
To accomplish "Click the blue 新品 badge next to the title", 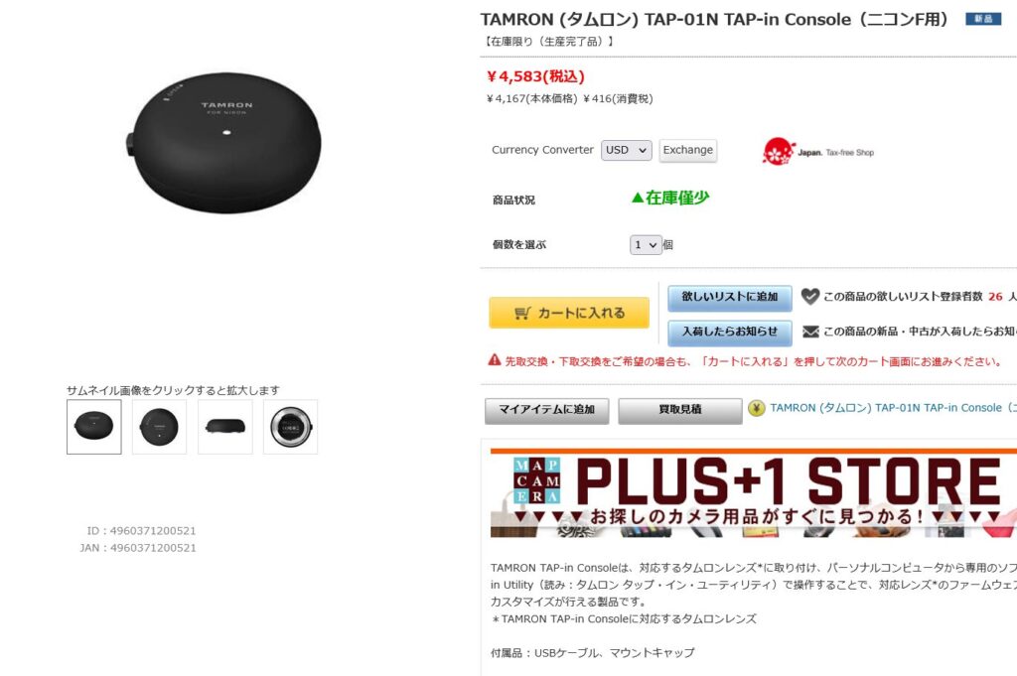I will [x=982, y=19].
